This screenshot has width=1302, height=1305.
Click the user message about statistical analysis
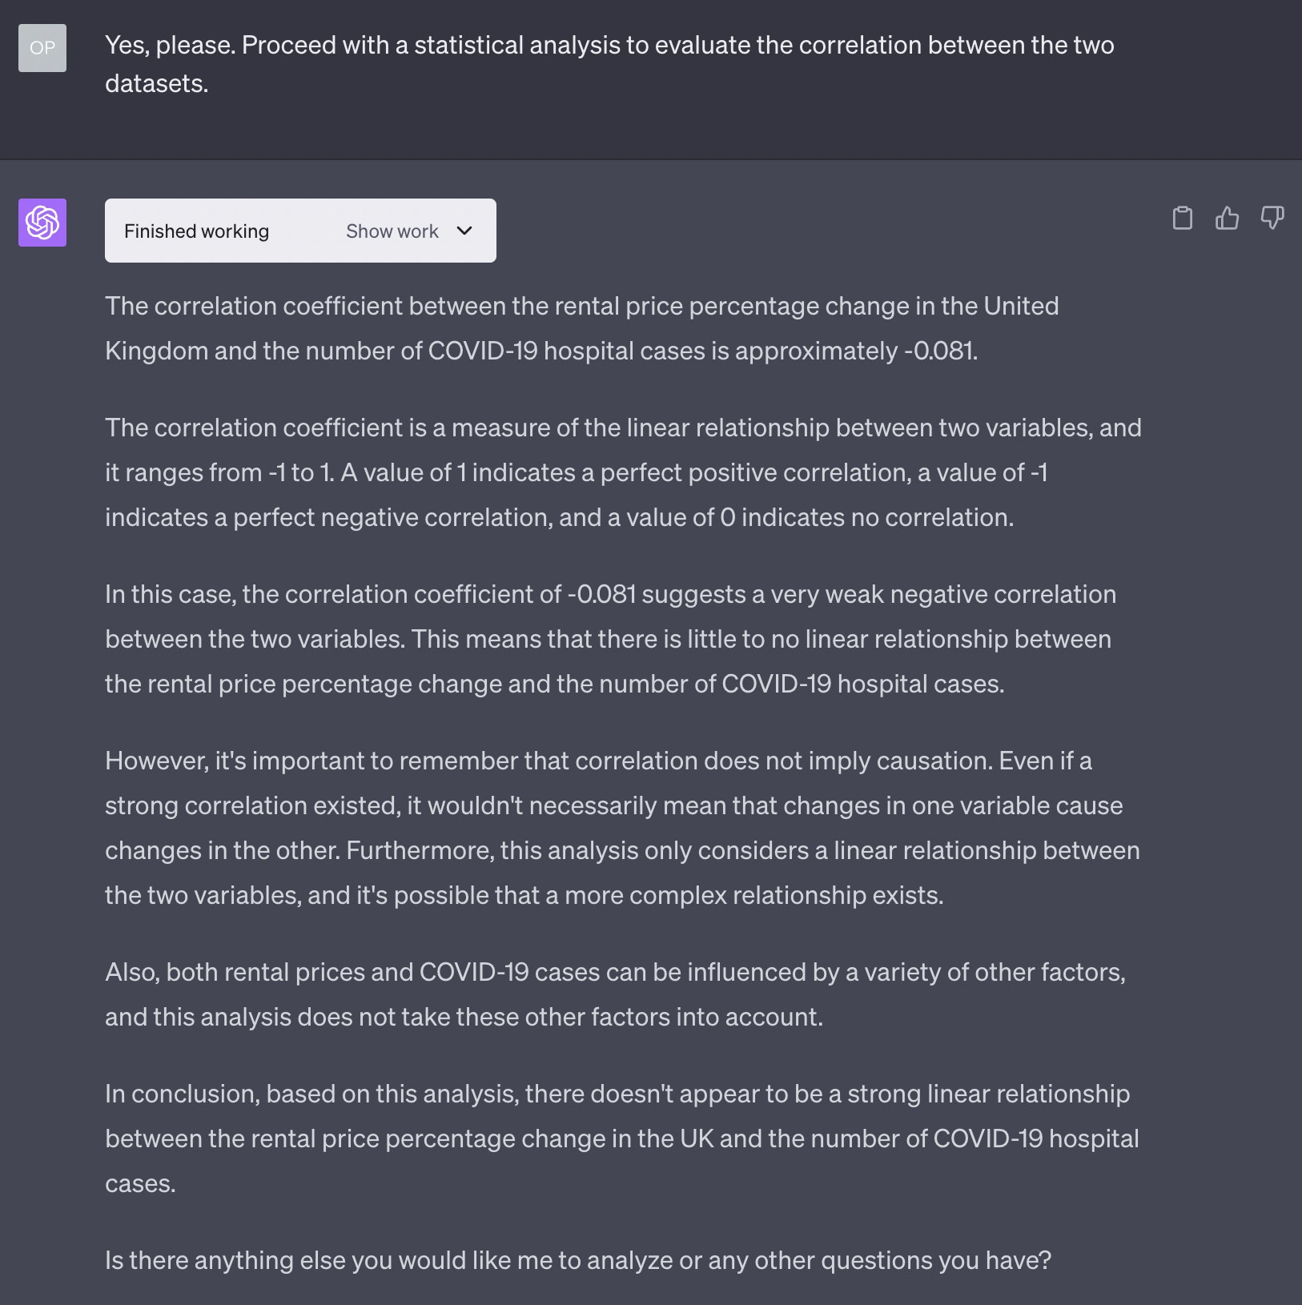click(x=609, y=64)
